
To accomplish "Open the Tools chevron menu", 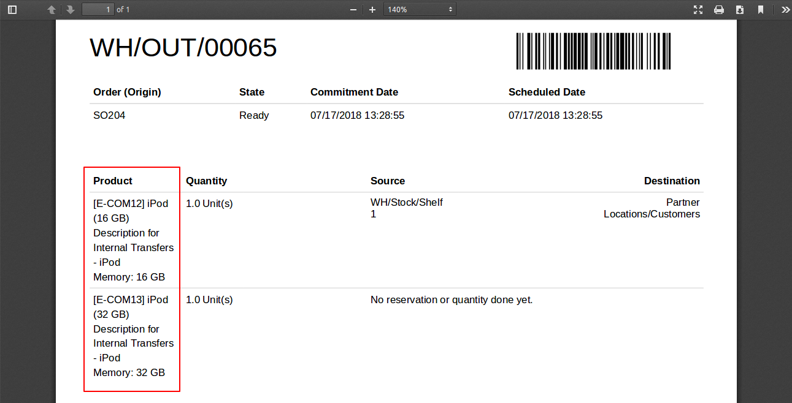I will [x=785, y=9].
